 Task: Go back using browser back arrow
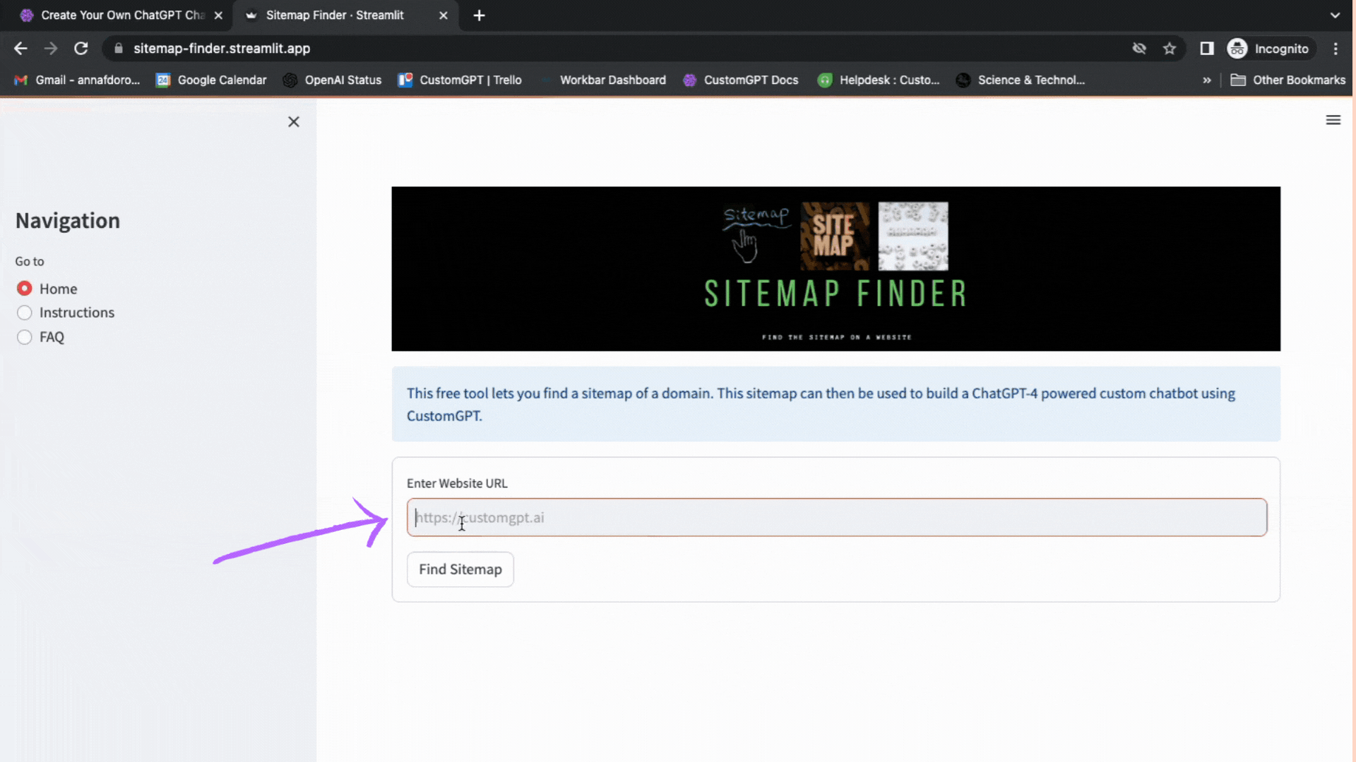coord(20,49)
